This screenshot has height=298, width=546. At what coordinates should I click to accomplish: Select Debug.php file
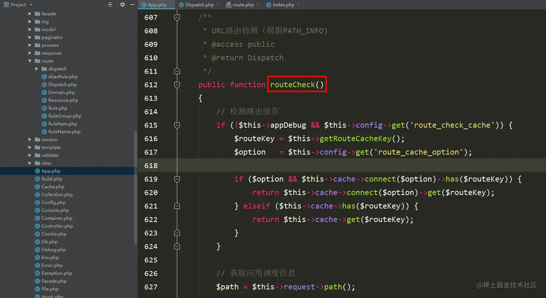[x=54, y=250]
